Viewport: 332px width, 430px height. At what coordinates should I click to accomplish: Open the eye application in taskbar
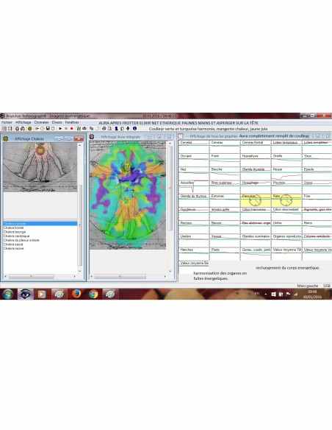pyautogui.click(x=25, y=294)
